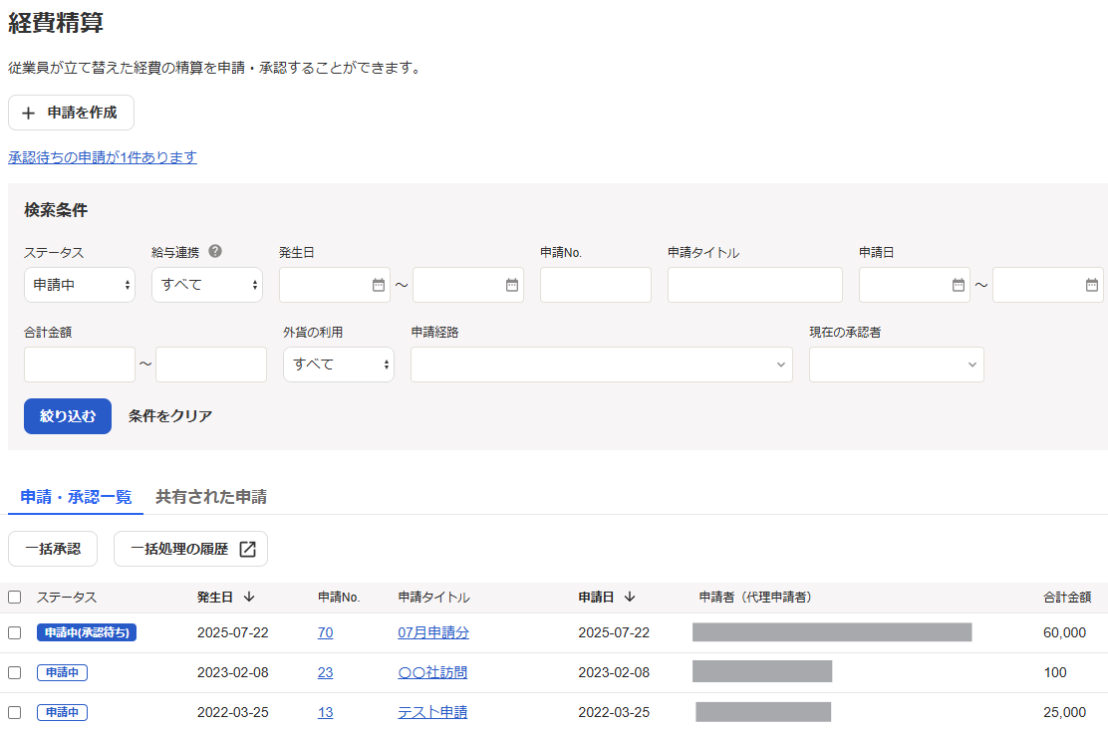Image resolution: width=1108 pixels, height=730 pixels.
Task: Check the row for テスト申請
Action: pos(14,712)
